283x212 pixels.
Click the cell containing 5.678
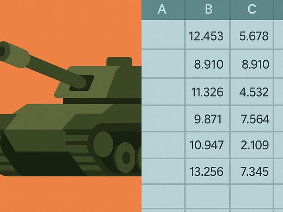tap(251, 34)
